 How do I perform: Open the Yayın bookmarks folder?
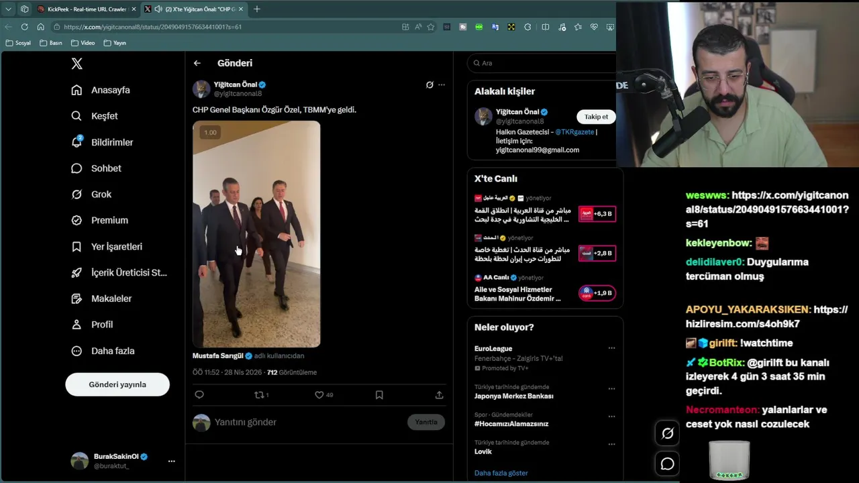(x=115, y=43)
